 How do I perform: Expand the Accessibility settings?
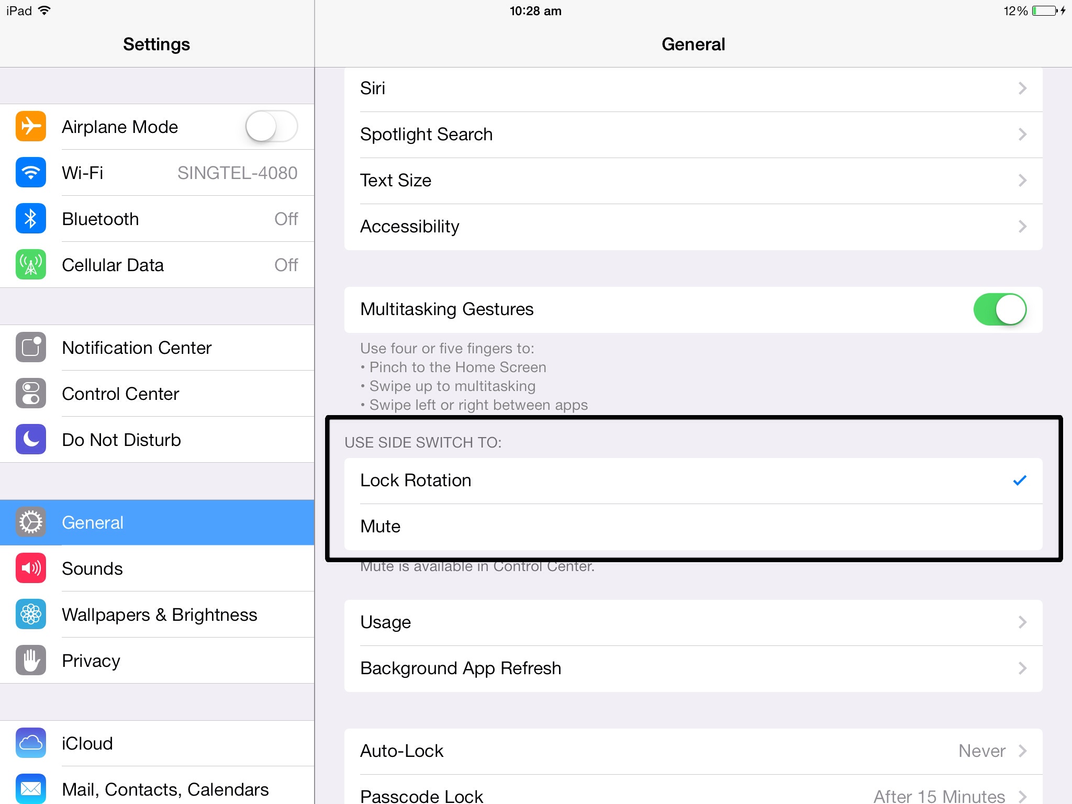(x=1022, y=226)
